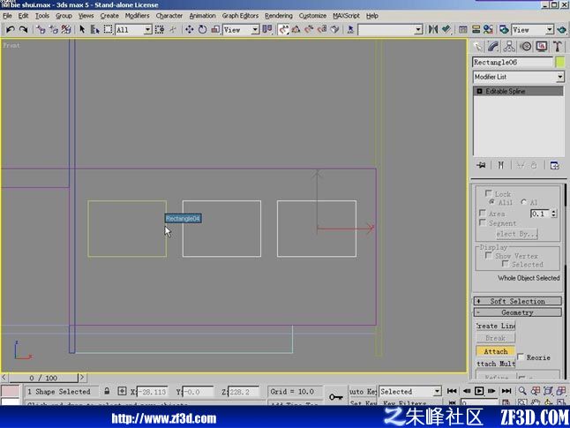Click the Named Selection Sets icon
This screenshot has height=428, width=570.
350,29
